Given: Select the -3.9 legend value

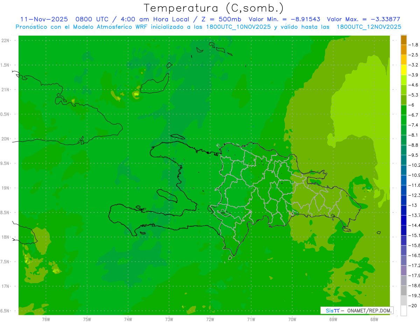Looking at the screenshot, I should 414,75.
